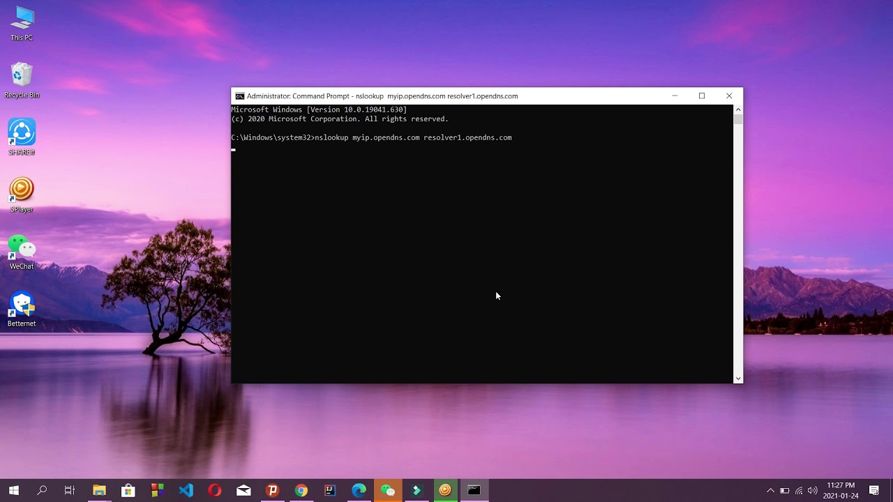This screenshot has width=893, height=502.
Task: Open battery status in tray
Action: [785, 491]
